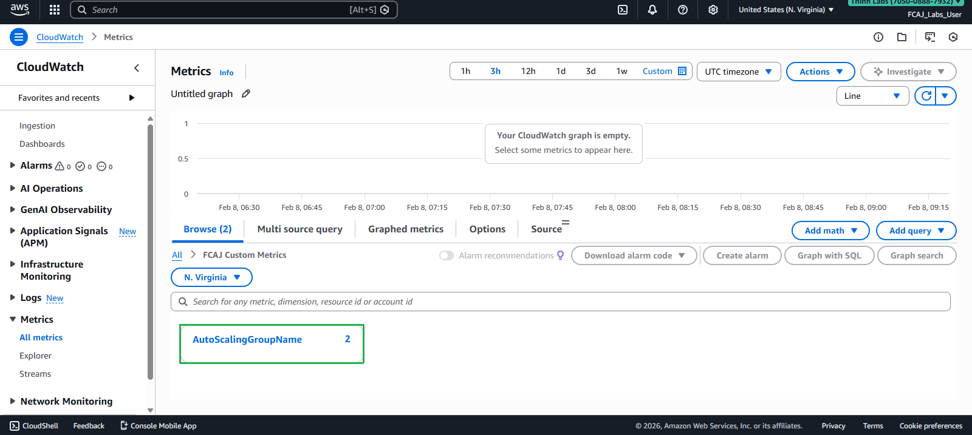Open All metrics in sidebar

41,337
